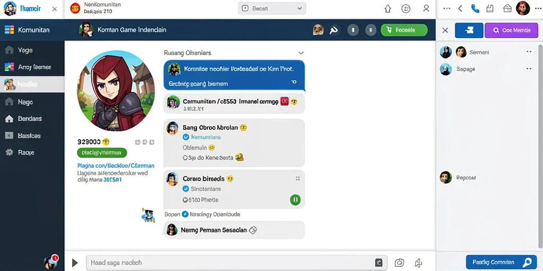This screenshot has width=543, height=271.
Task: Open the Becart dropdown in top bar
Action: click(272, 8)
